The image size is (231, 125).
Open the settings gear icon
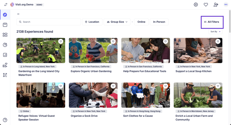point(195,4)
